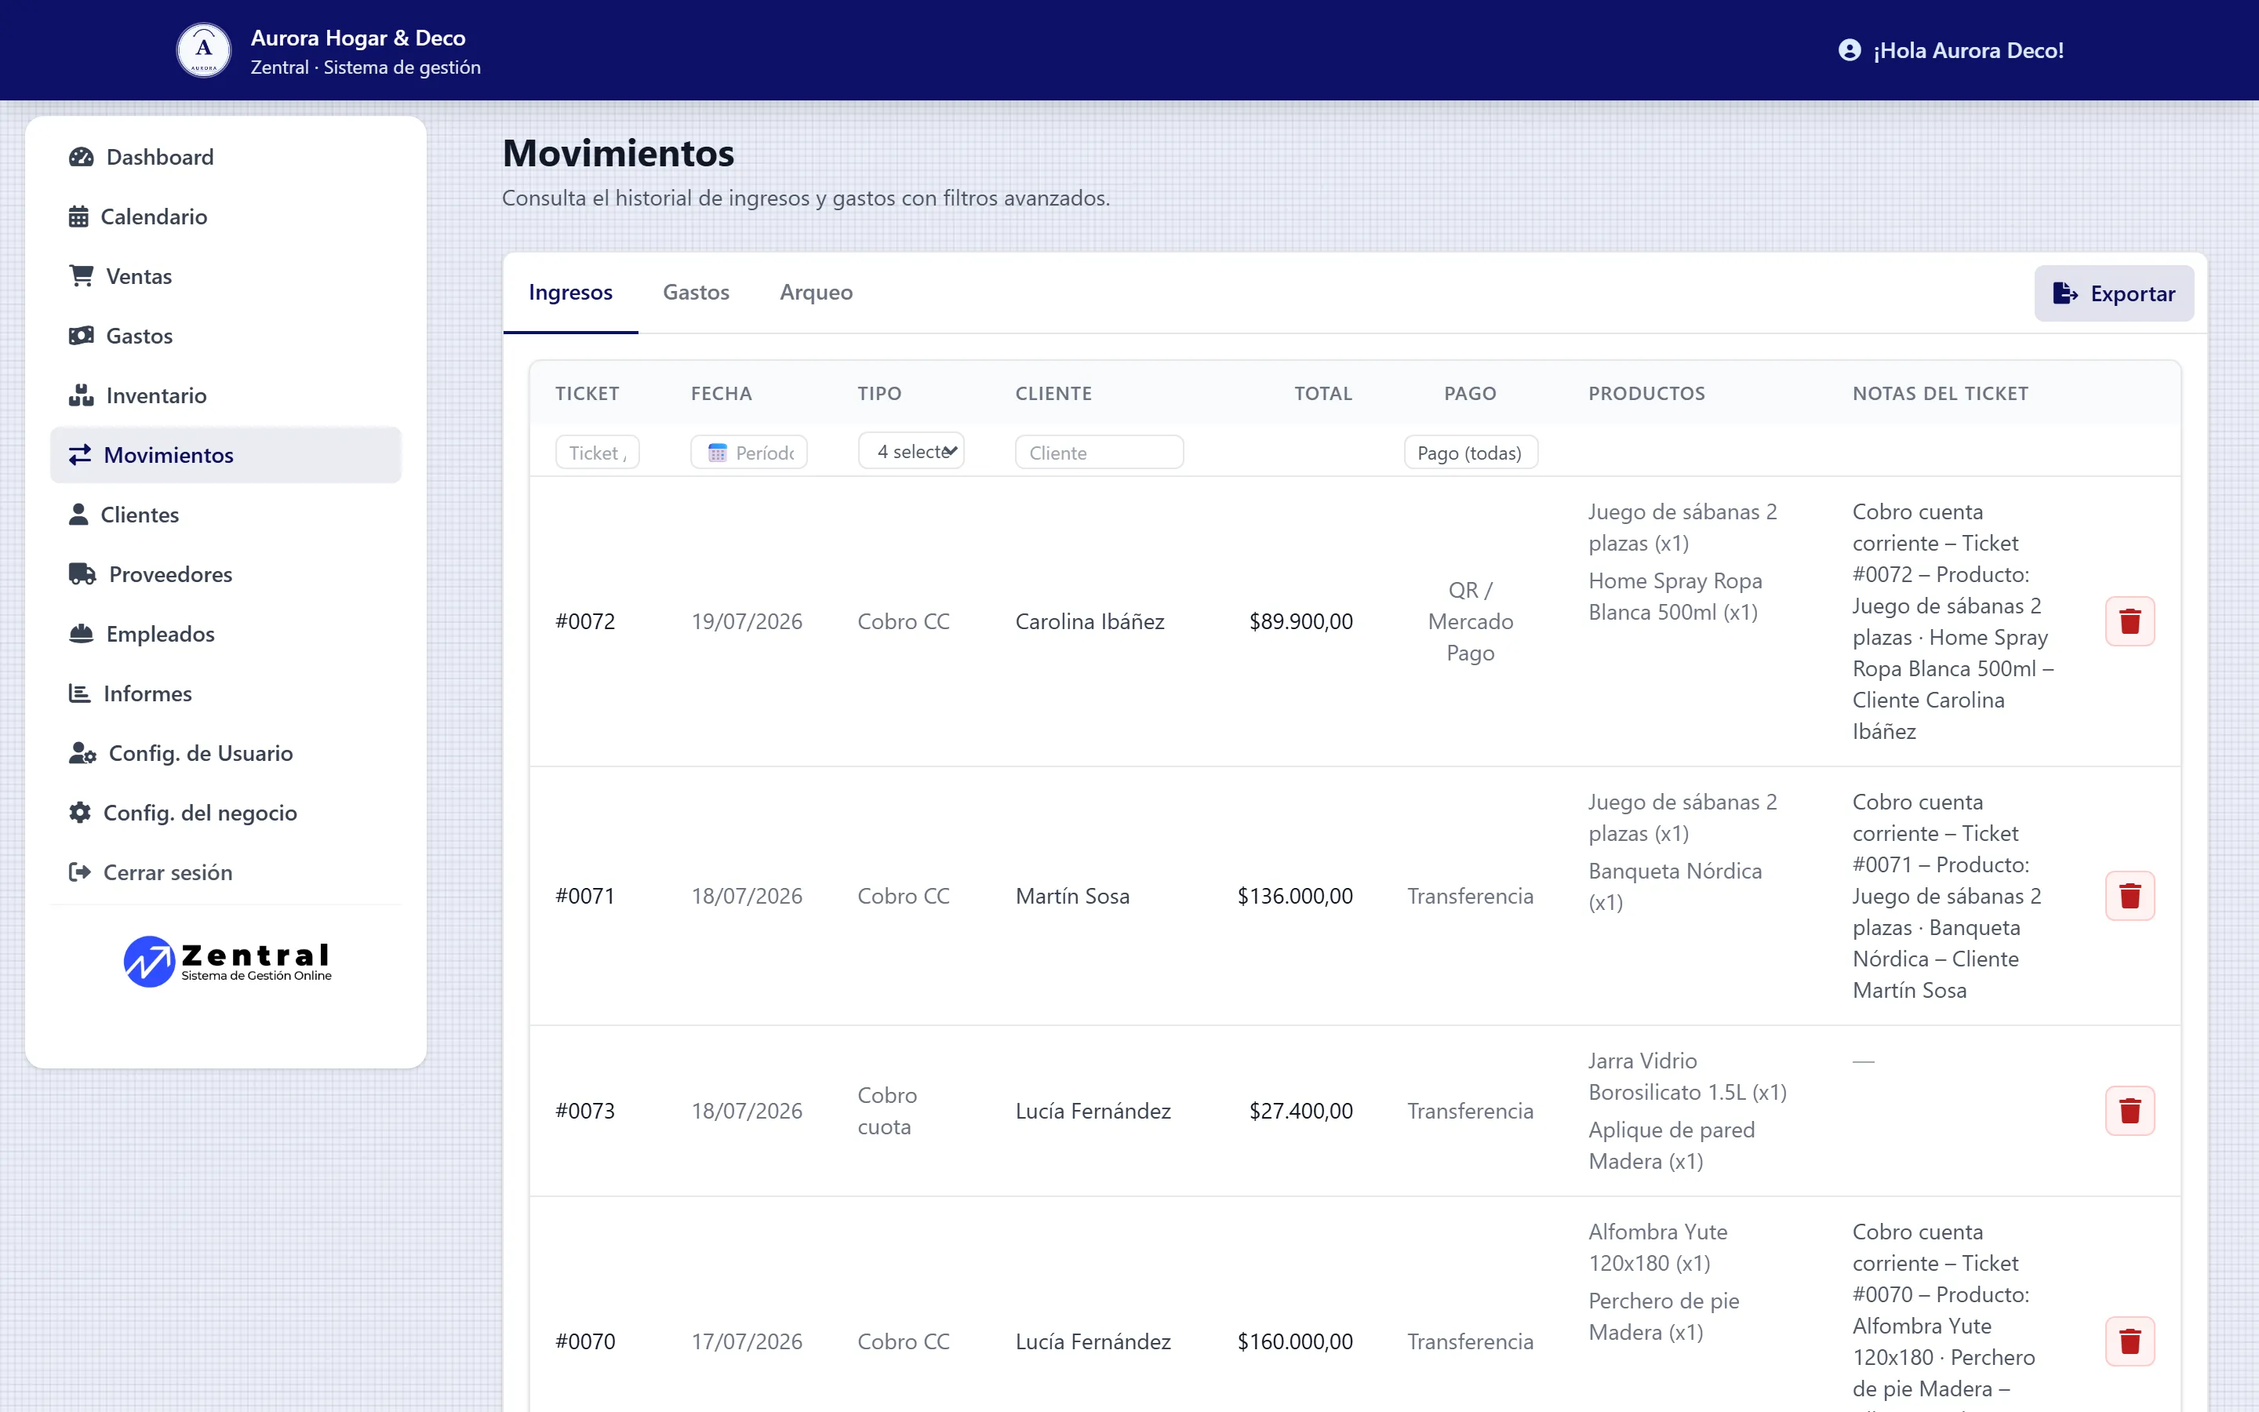Viewport: 2259px width, 1412px height.
Task: Click the total $27.400,00
Action: [x=1301, y=1110]
